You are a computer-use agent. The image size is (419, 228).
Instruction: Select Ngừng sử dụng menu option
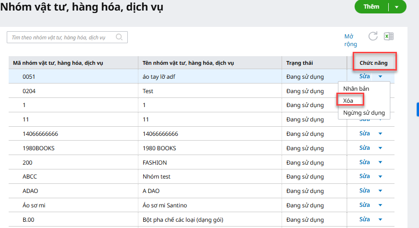[x=364, y=113]
